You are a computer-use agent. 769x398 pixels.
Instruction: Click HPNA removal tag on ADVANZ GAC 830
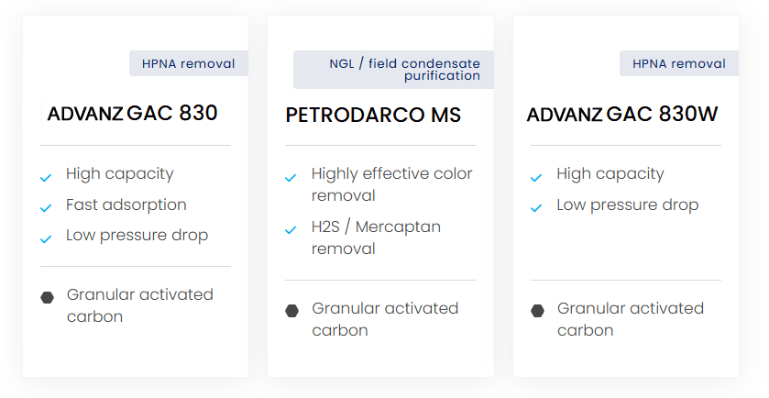point(188,63)
